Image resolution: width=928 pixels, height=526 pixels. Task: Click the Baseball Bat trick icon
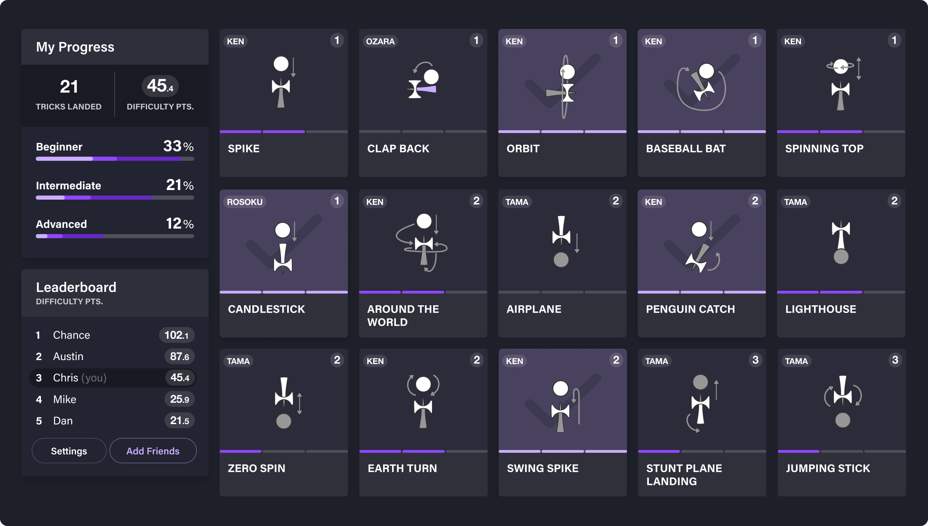(701, 83)
